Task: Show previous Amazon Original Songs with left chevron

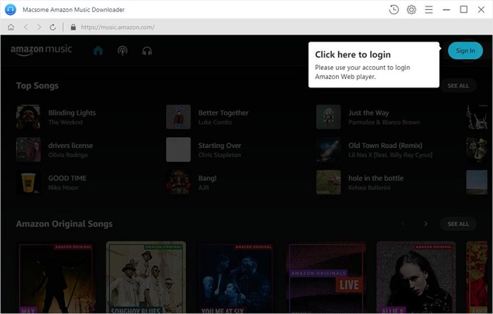Action: pyautogui.click(x=403, y=224)
